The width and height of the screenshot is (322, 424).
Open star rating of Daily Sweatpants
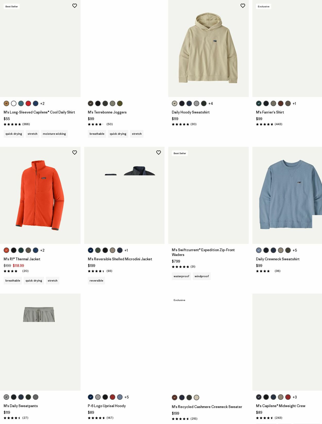coord(16,418)
